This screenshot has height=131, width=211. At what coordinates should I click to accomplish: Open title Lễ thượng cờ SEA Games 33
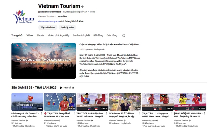point(25,115)
